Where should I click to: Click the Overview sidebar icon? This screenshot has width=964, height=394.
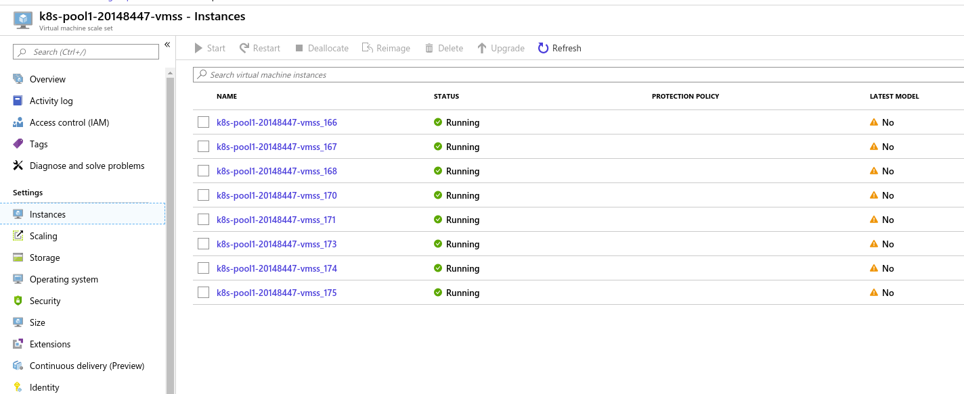point(18,79)
